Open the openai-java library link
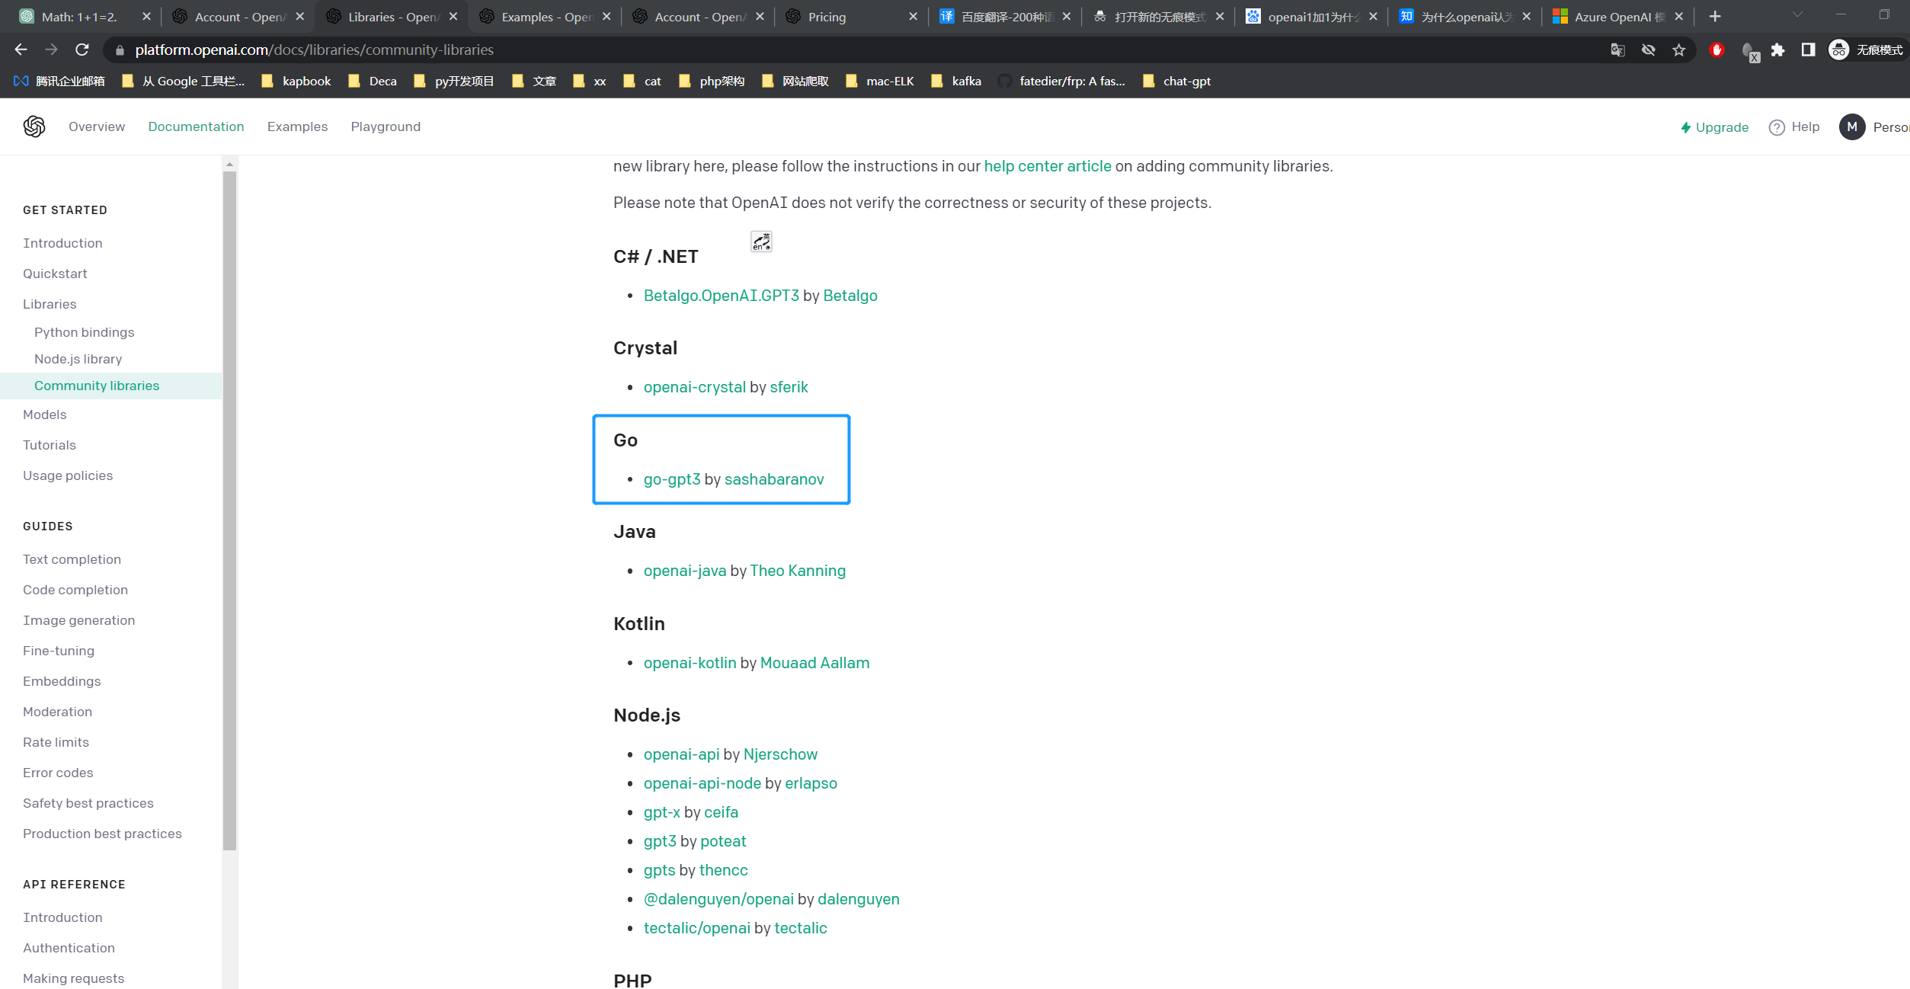1910x989 pixels. coord(684,571)
